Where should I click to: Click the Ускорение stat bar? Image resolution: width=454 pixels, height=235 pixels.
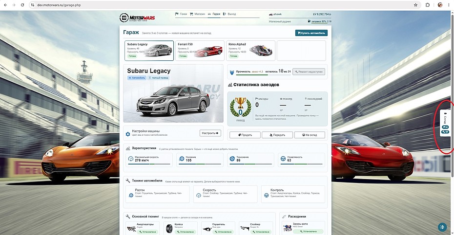200,164
